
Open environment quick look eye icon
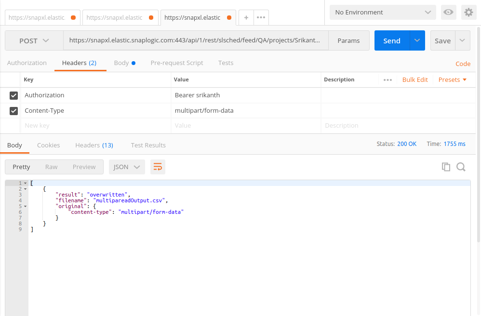click(448, 13)
